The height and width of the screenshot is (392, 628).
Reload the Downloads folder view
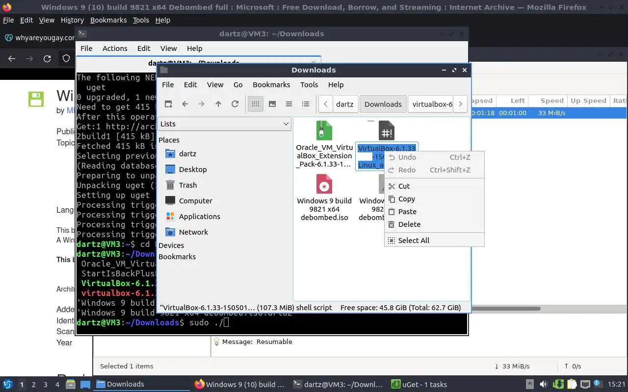(x=235, y=104)
